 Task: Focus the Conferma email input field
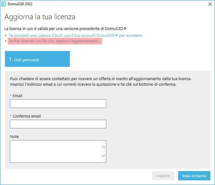(58, 124)
